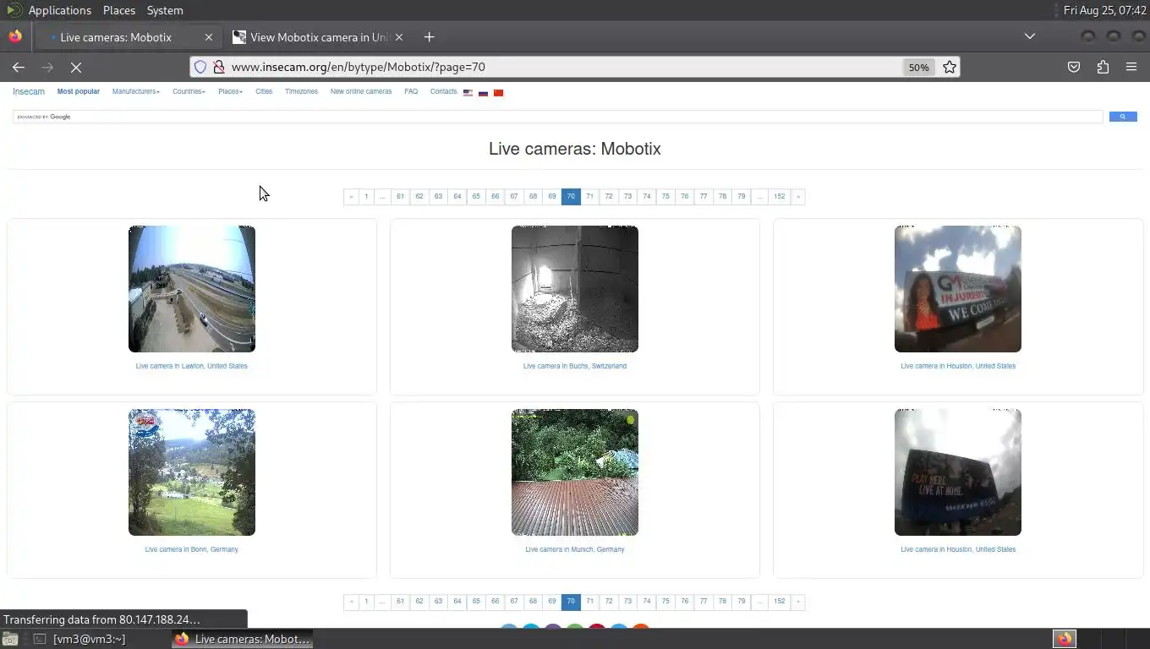Viewport: 1150px width, 649px height.
Task: Open the System menu
Action: [x=165, y=10]
